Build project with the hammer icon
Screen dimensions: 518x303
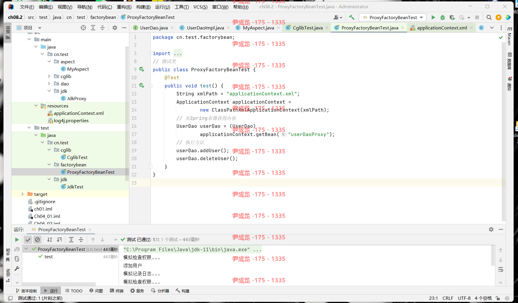pyautogui.click(x=352, y=17)
